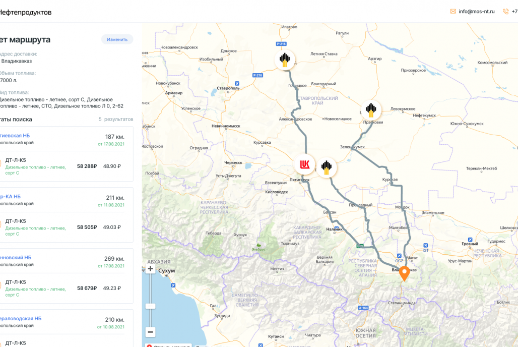
Task: Open the info@mos-nt.ru email link
Action: (476, 12)
